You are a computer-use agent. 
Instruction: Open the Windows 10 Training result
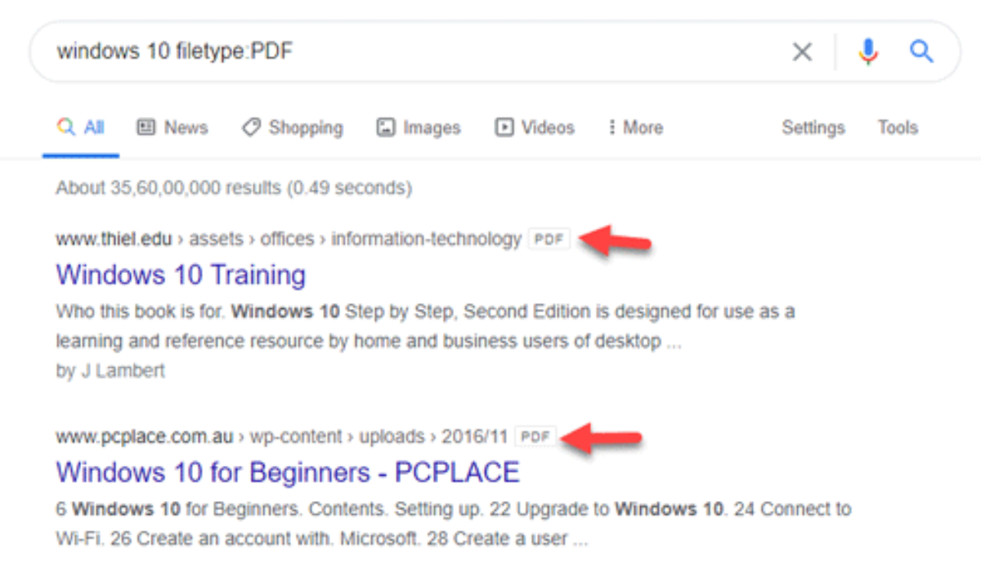coord(181,275)
